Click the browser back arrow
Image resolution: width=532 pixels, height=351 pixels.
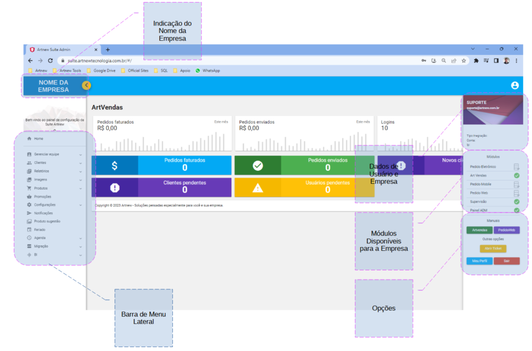pyautogui.click(x=30, y=60)
